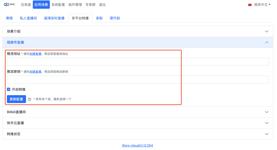The width and height of the screenshot is (277, 150).
Task: Open the 超清实时直播 tab
Action: point(54,18)
